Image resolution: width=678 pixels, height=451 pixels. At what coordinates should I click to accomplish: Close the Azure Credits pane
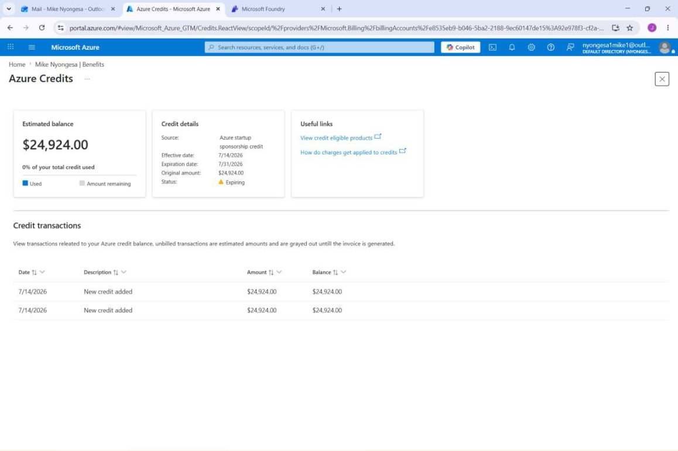click(662, 79)
